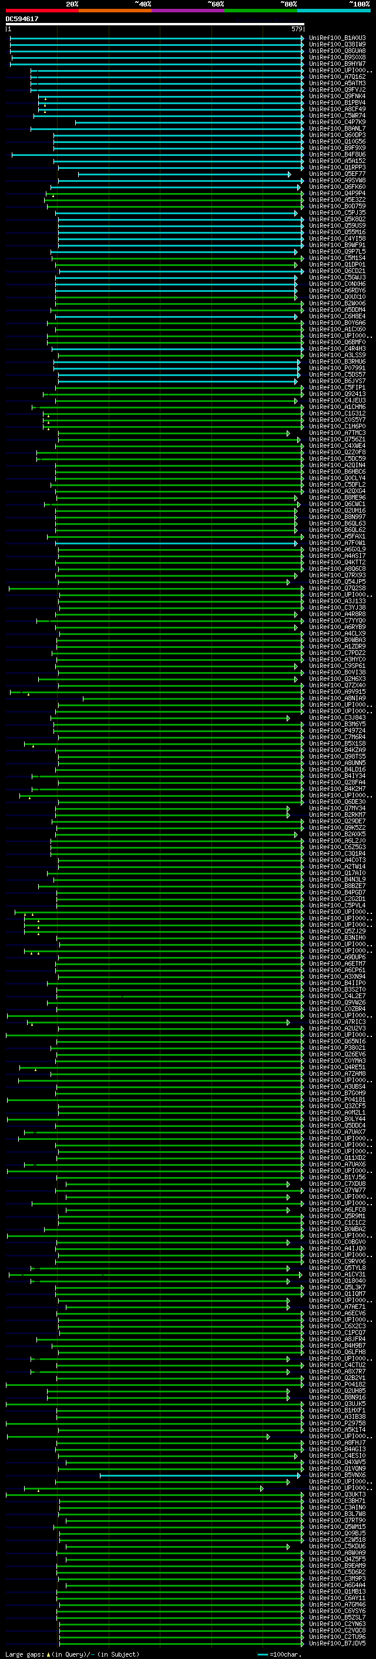Open hit UniRef100_C6AY11

tap(337, 1598)
